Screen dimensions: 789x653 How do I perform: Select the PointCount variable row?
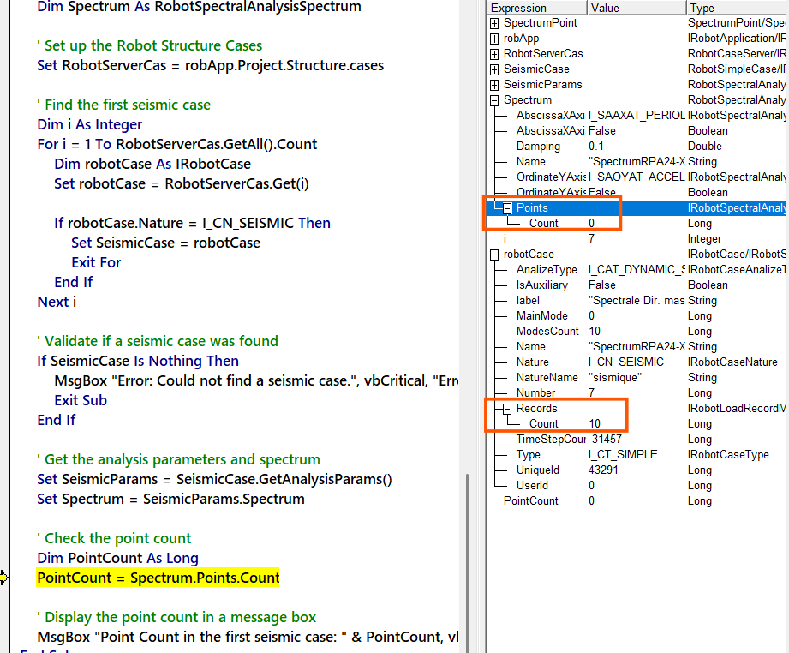click(x=636, y=501)
